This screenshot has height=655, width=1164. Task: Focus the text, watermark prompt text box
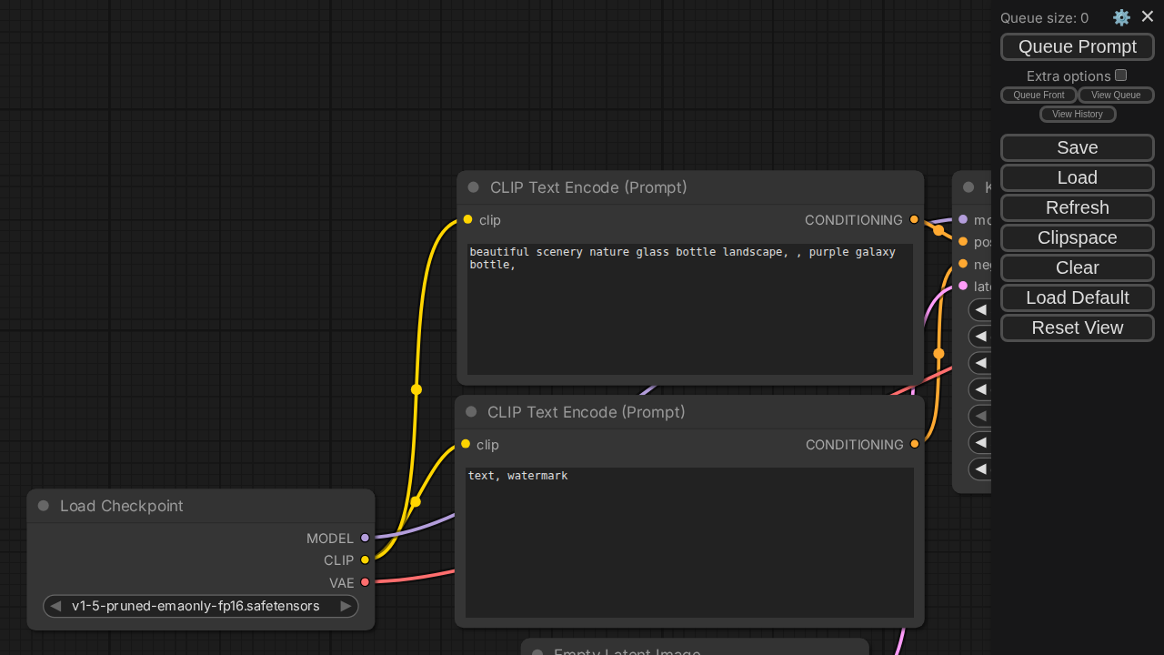click(x=689, y=542)
